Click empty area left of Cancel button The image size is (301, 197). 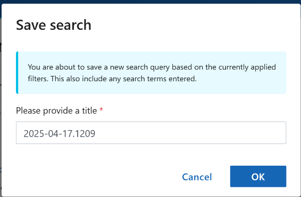pos(96,176)
